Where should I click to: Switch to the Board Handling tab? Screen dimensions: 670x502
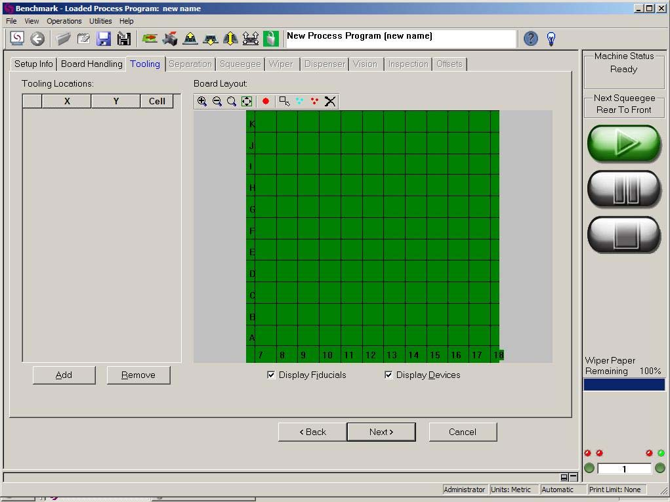91,64
